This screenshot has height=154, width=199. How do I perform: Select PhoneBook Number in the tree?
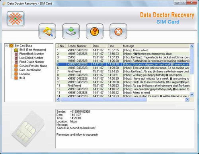coord(31,54)
